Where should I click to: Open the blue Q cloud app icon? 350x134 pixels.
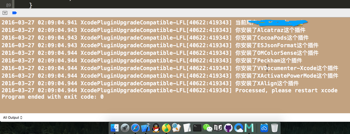tap(238, 128)
